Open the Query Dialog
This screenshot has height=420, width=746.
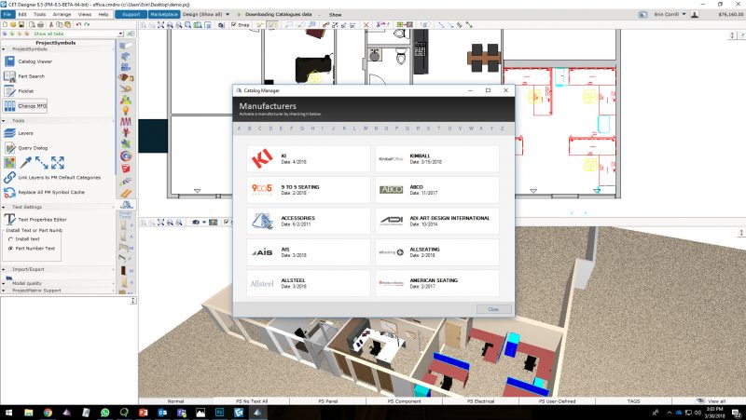[x=26, y=148]
